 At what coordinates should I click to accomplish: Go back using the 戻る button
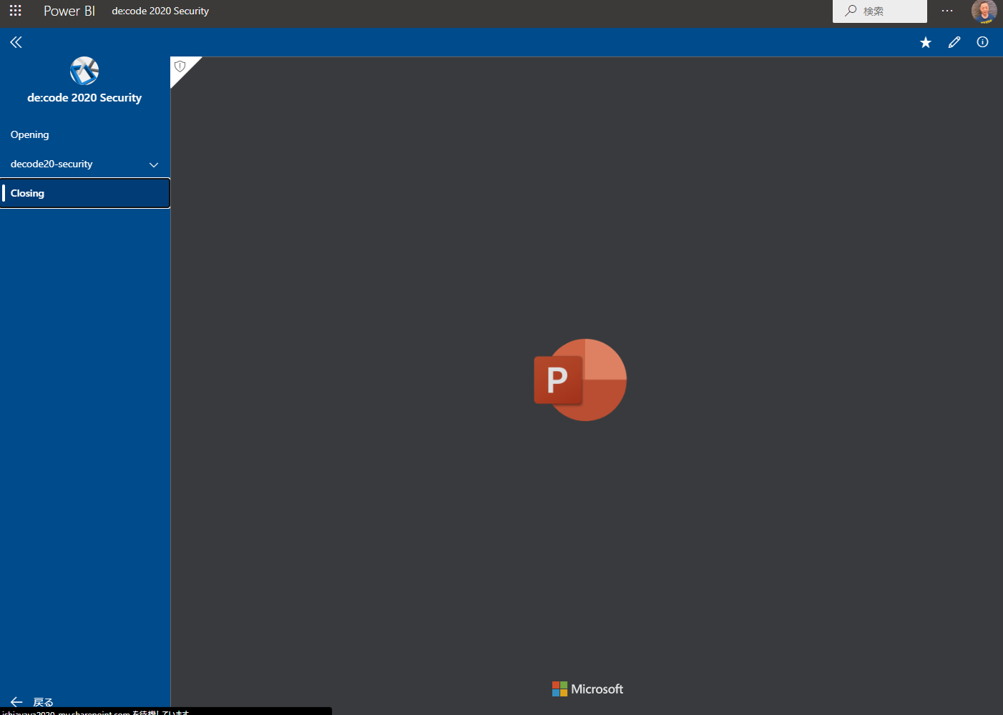[x=32, y=702]
